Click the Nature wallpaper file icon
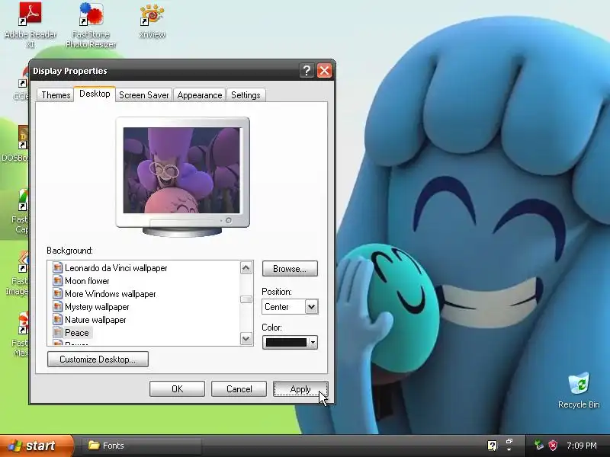This screenshot has width=610, height=457. [x=58, y=319]
